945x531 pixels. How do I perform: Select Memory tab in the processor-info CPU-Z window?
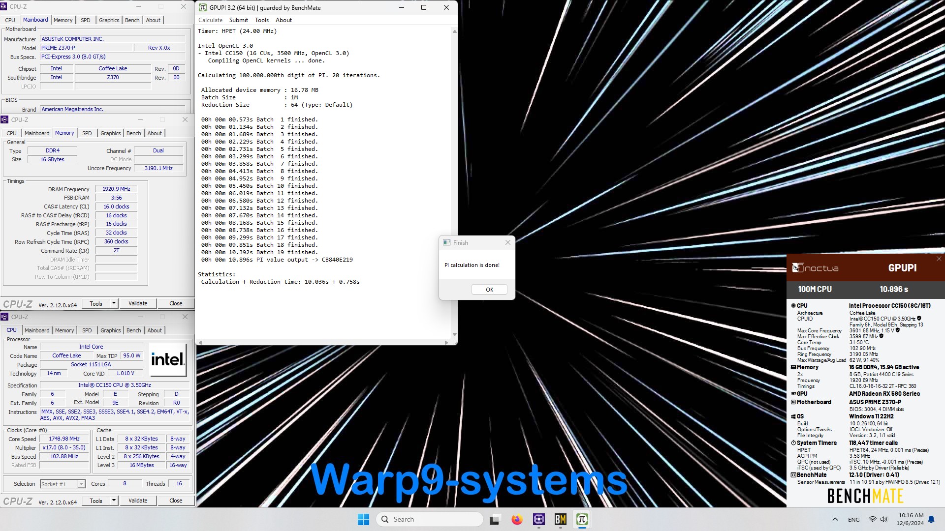(x=64, y=330)
